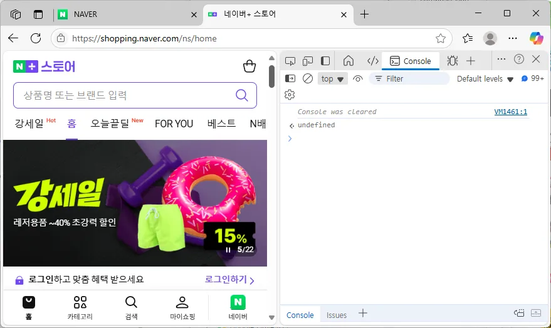
Task: Open the Edge workspaces icon
Action: pos(16,14)
